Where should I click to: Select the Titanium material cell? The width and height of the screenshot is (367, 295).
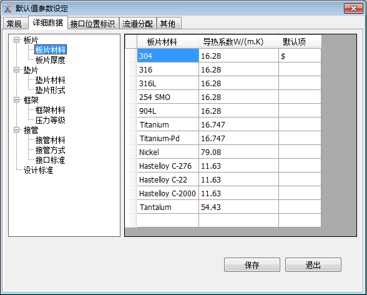pyautogui.click(x=168, y=124)
